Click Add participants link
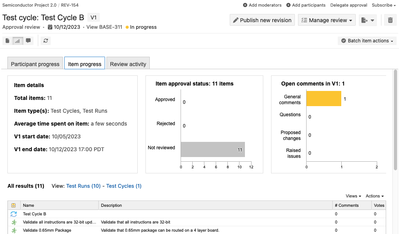Image resolution: width=399 pixels, height=234 pixels. coord(309,5)
